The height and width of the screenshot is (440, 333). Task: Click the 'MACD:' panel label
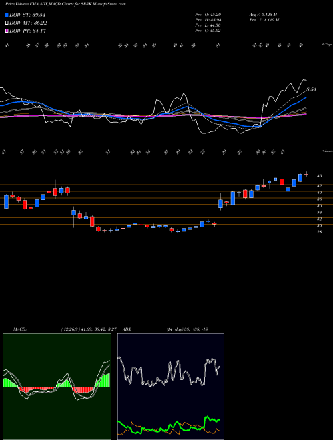coord(20,329)
